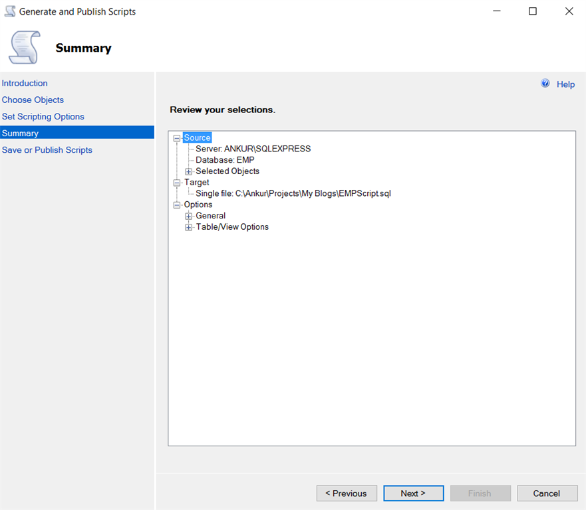Click the Previous button
Image resolution: width=586 pixels, height=510 pixels.
pyautogui.click(x=347, y=493)
